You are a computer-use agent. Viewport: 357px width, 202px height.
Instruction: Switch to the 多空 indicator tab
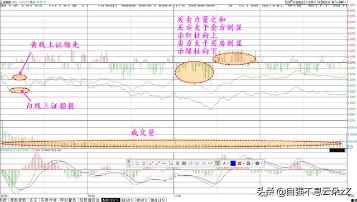[33, 200]
